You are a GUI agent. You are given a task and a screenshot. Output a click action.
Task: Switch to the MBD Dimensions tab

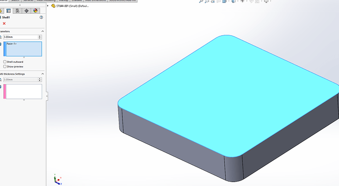96,0
